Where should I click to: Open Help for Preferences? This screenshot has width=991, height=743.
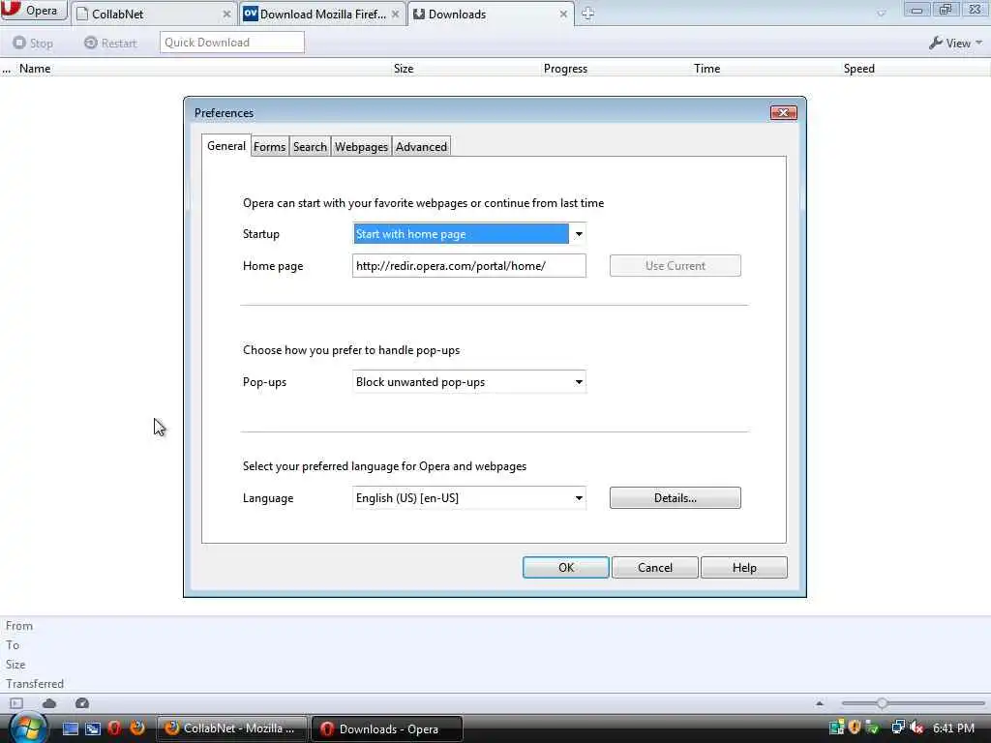click(x=744, y=567)
